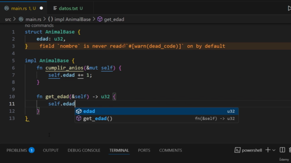Click the braces icon beside impl AnimalBase
The image size is (291, 163).
[50, 19]
